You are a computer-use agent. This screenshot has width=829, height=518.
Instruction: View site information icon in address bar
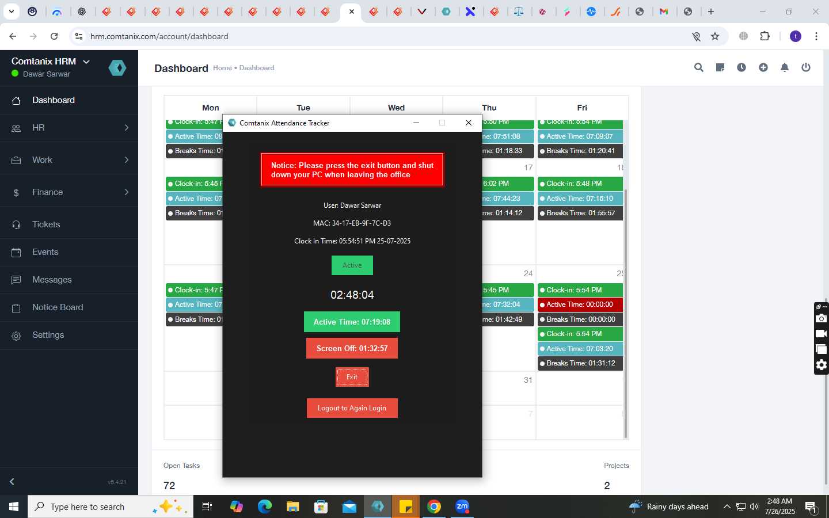[79, 36]
